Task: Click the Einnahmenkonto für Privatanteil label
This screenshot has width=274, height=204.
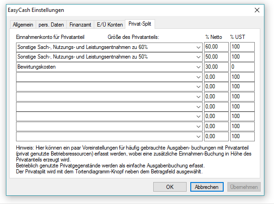Action: 50,37
